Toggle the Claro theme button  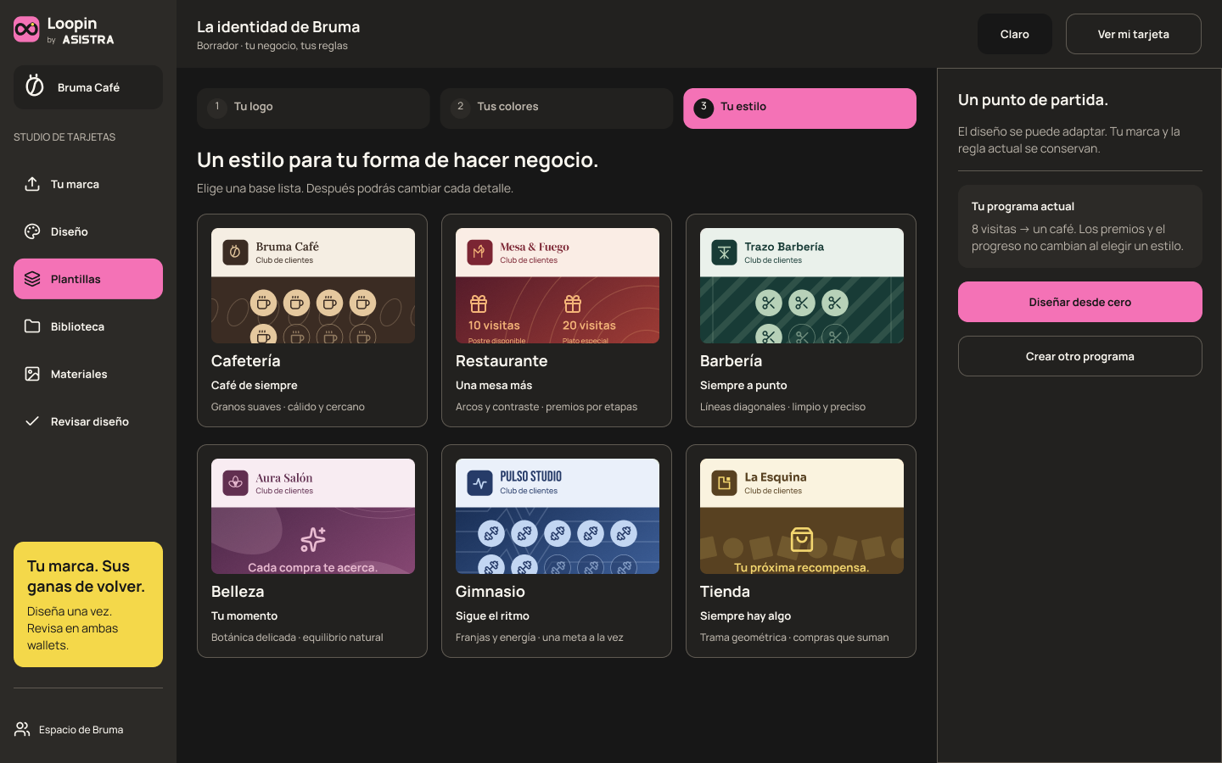point(1015,34)
